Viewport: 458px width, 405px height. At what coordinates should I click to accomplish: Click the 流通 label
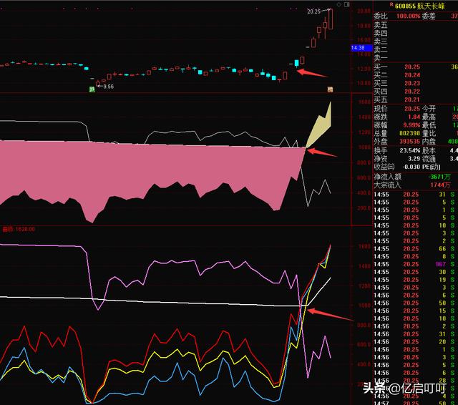pos(429,159)
